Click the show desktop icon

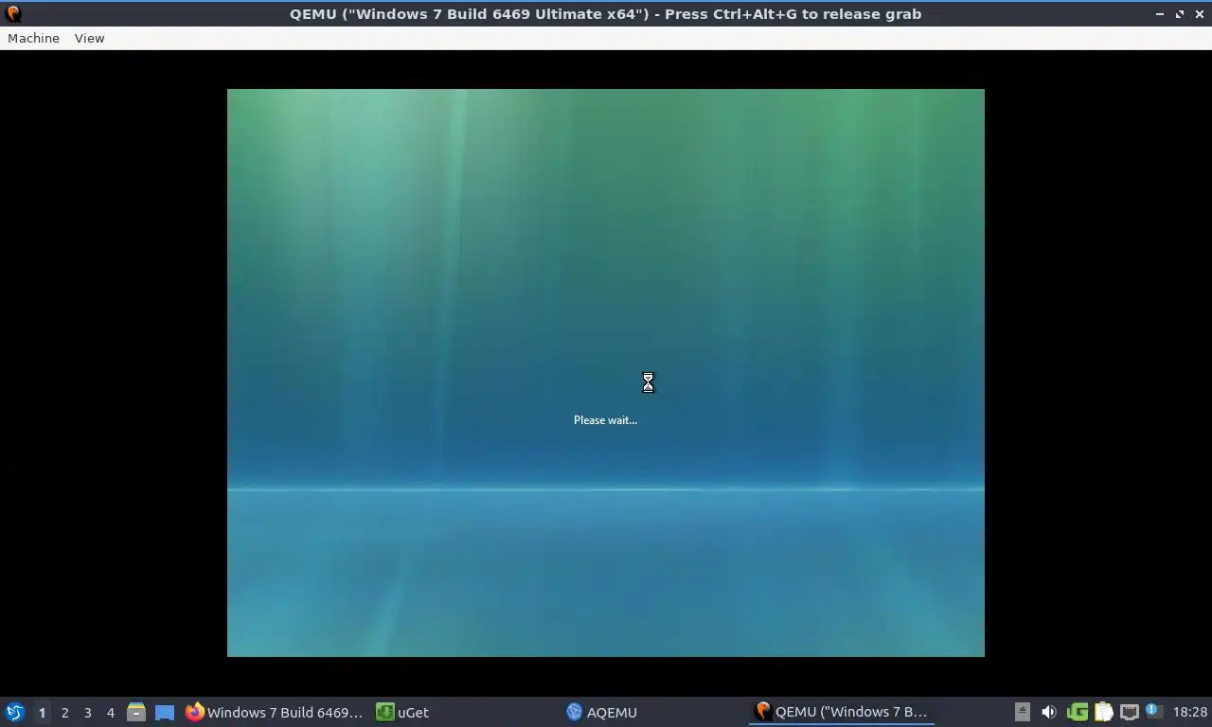[165, 712]
